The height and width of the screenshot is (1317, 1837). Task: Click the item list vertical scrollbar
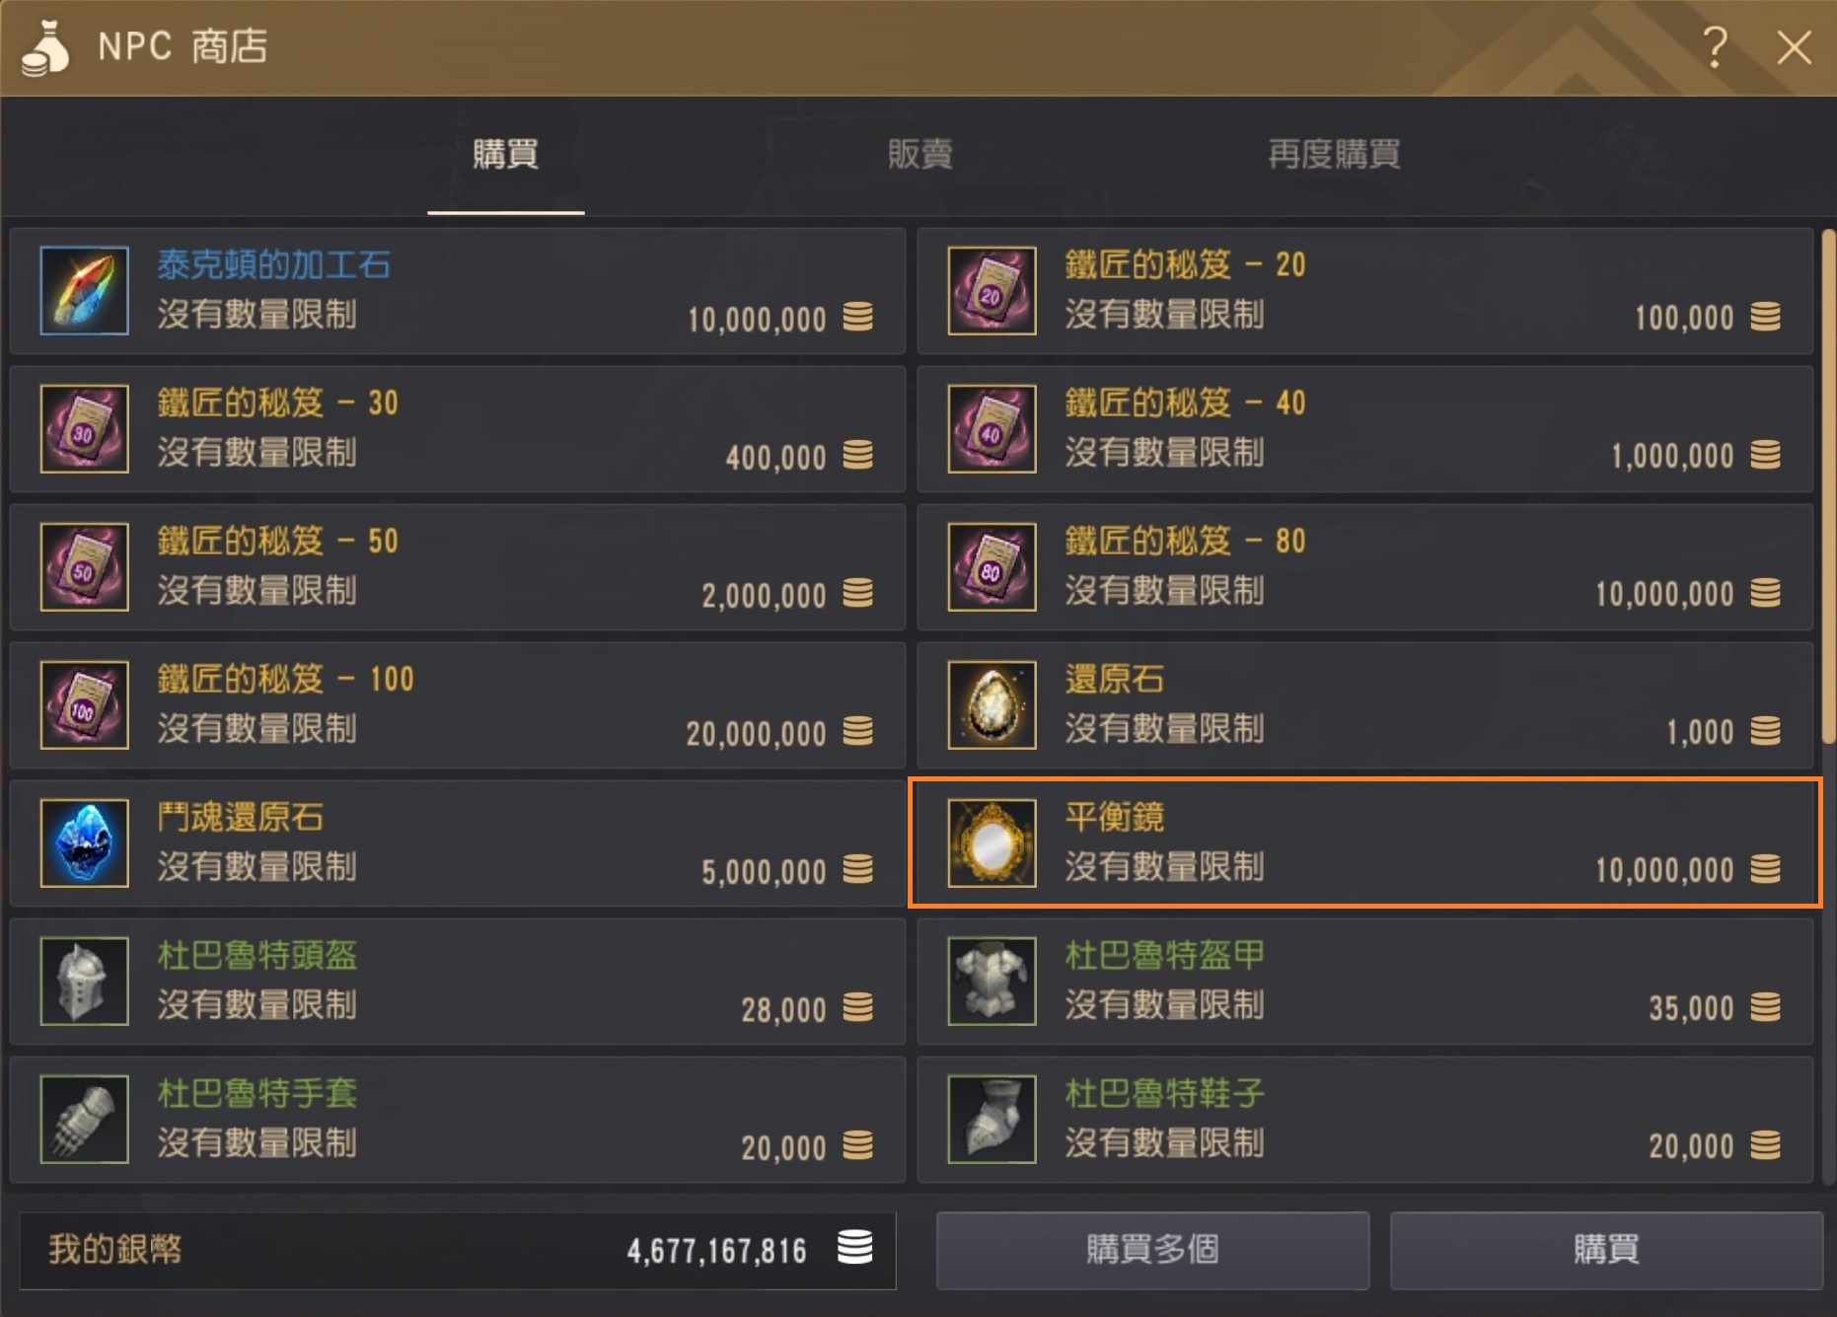pos(1828,486)
